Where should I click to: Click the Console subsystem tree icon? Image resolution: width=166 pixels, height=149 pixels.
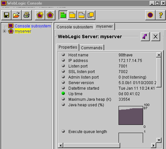(x=11, y=26)
